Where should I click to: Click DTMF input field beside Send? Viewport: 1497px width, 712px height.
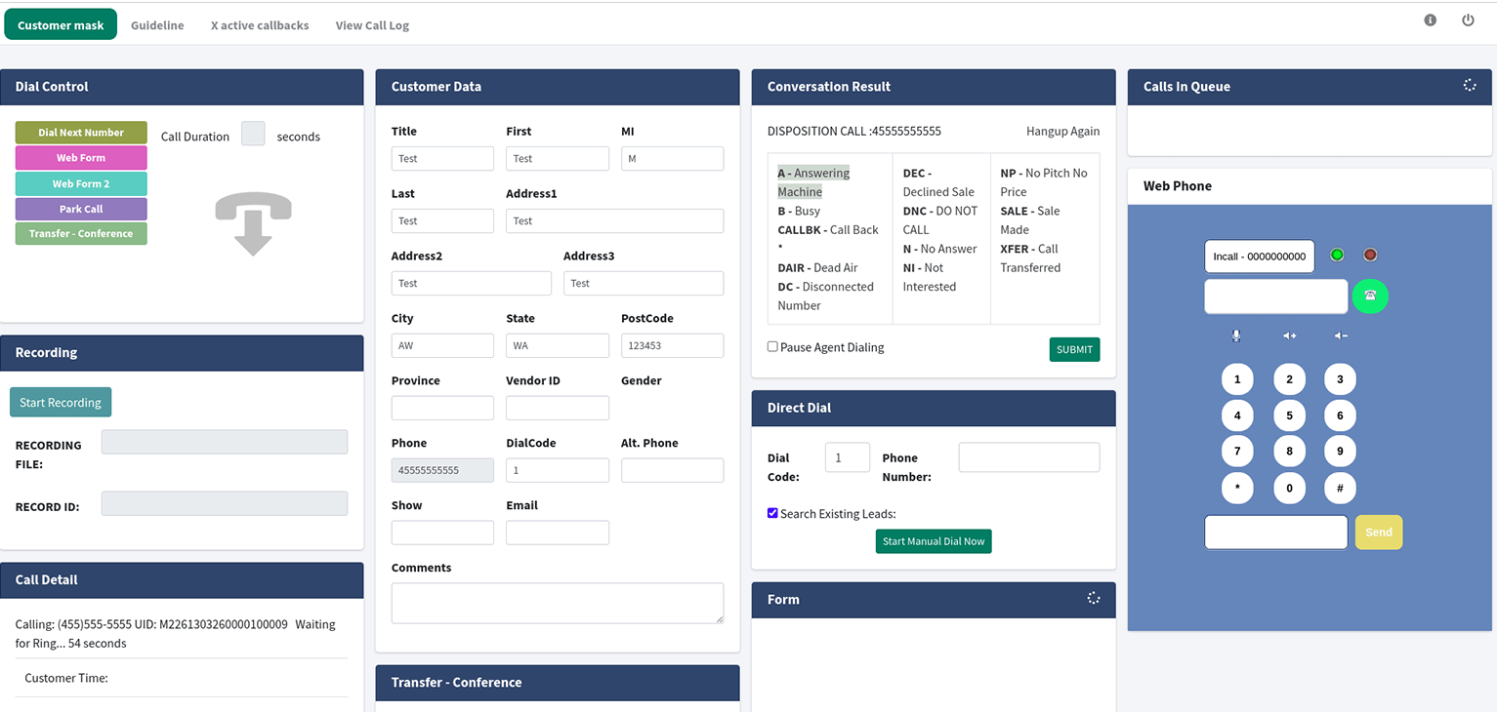pyautogui.click(x=1276, y=533)
